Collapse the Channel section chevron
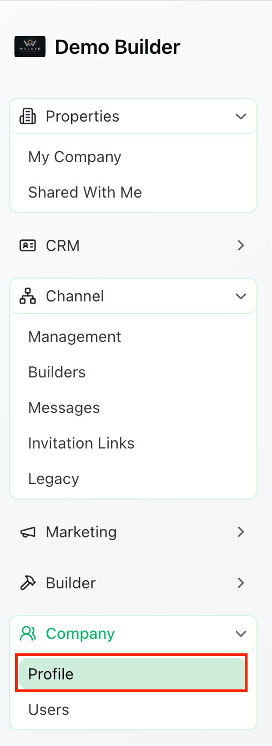Image resolution: width=272 pixels, height=746 pixels. (x=241, y=296)
